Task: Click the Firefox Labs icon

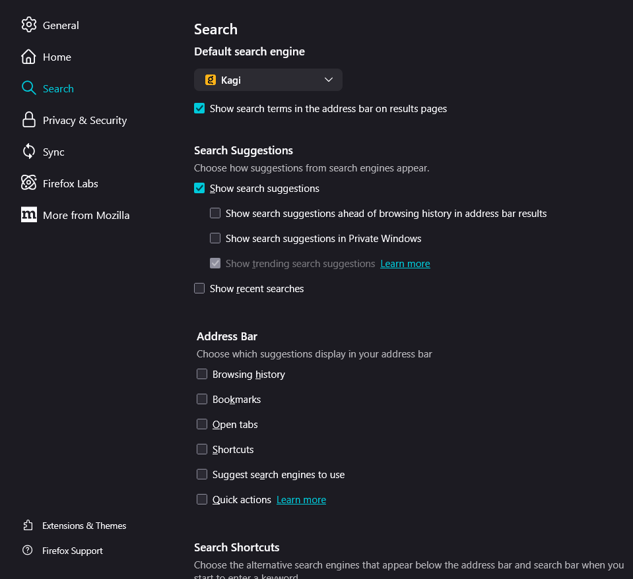Action: 28,183
